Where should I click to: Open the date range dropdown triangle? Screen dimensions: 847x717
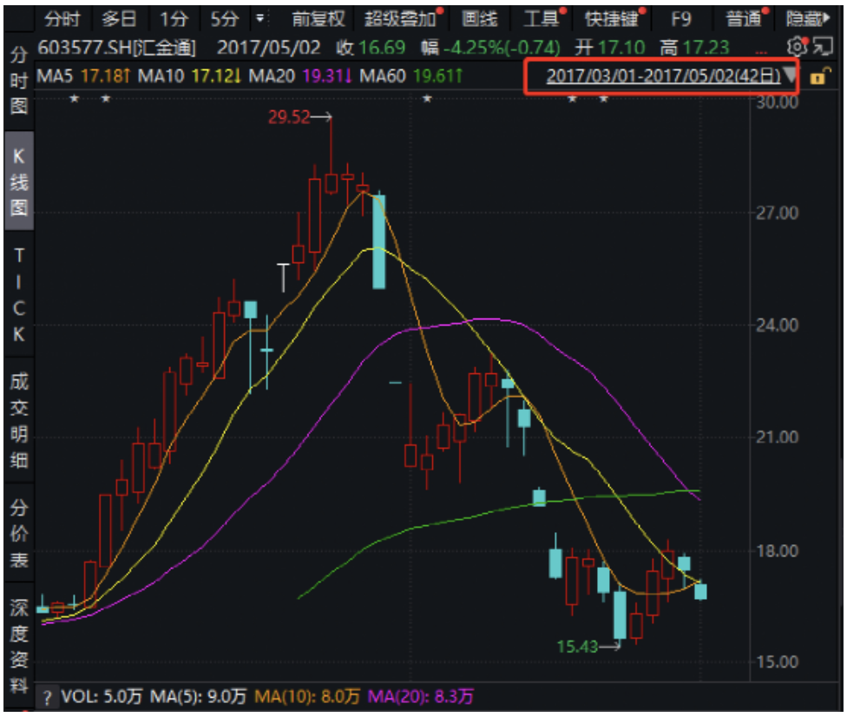click(789, 76)
